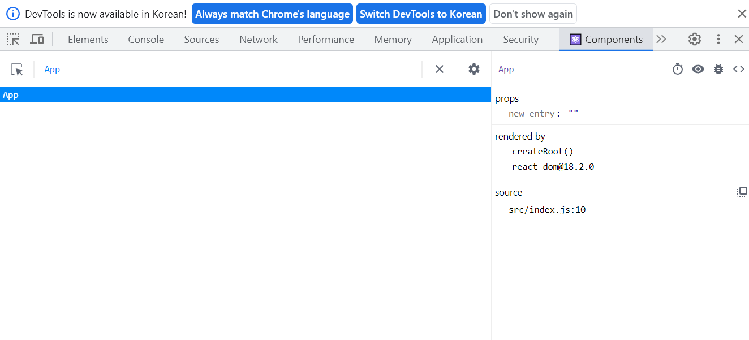Activate the React select-element picker
Screen dimensions: 749x340
pos(17,69)
